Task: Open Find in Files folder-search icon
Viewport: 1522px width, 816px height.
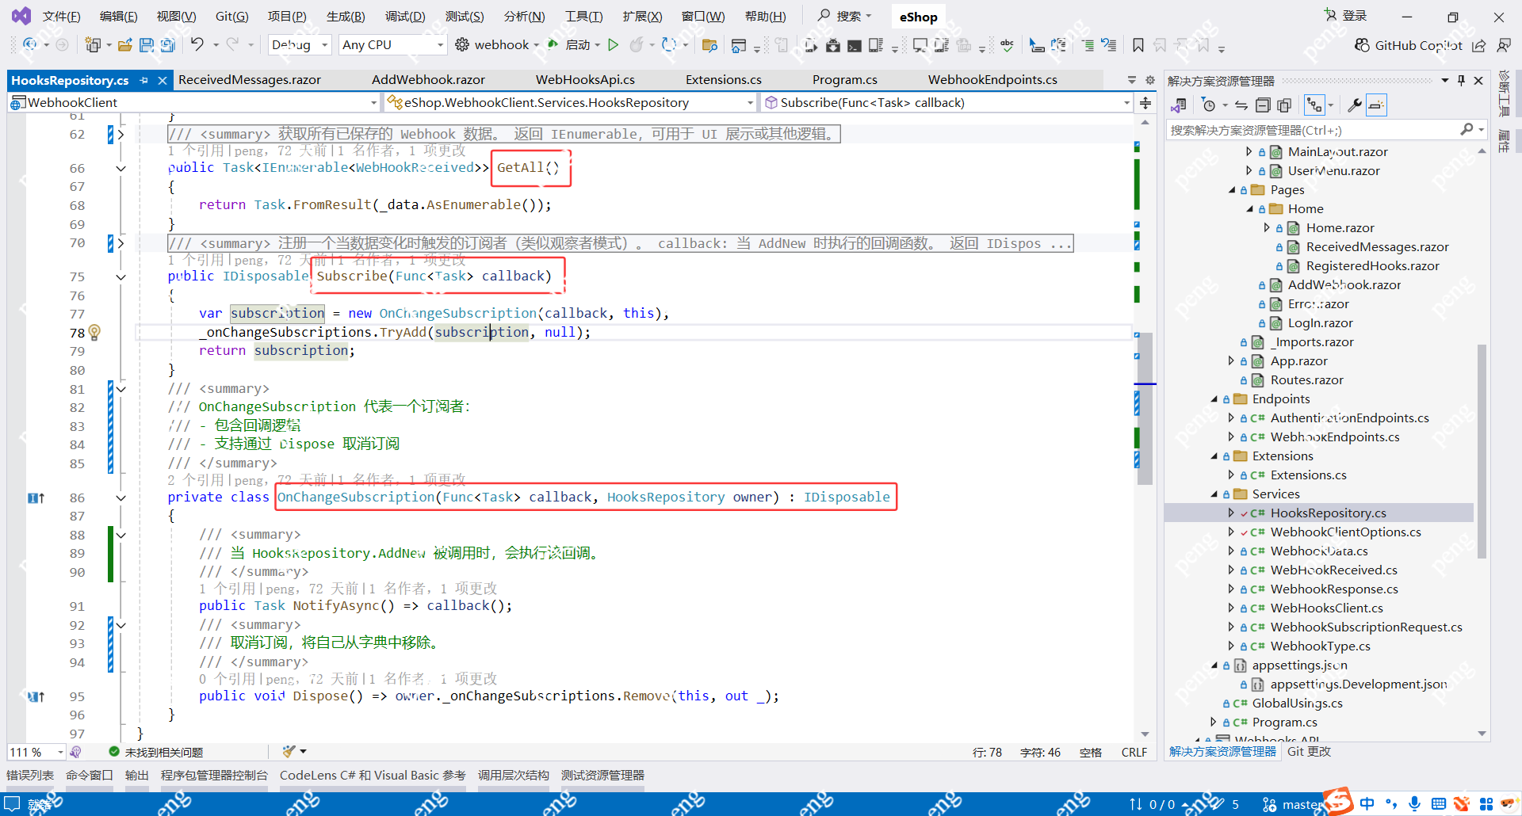Action: point(709,45)
